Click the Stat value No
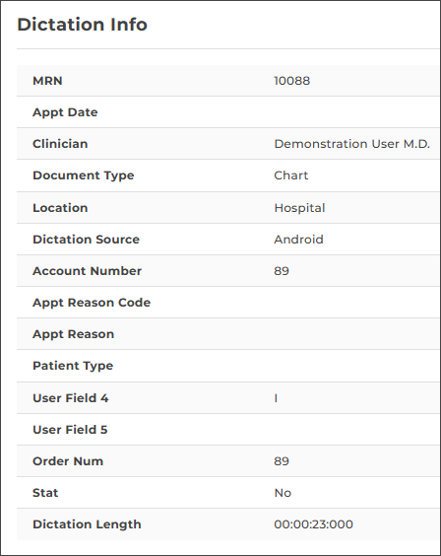This screenshot has height=556, width=441. point(283,493)
